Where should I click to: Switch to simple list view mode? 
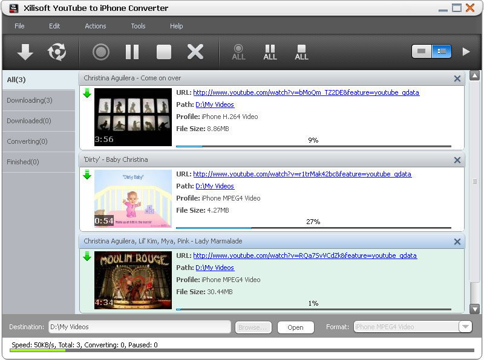(422, 51)
